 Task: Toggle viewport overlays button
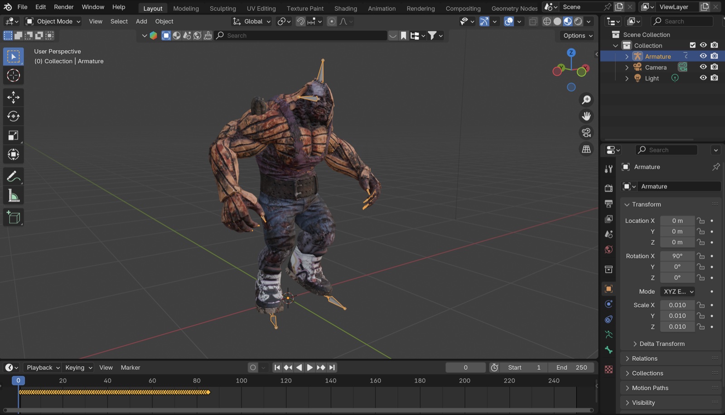(509, 21)
